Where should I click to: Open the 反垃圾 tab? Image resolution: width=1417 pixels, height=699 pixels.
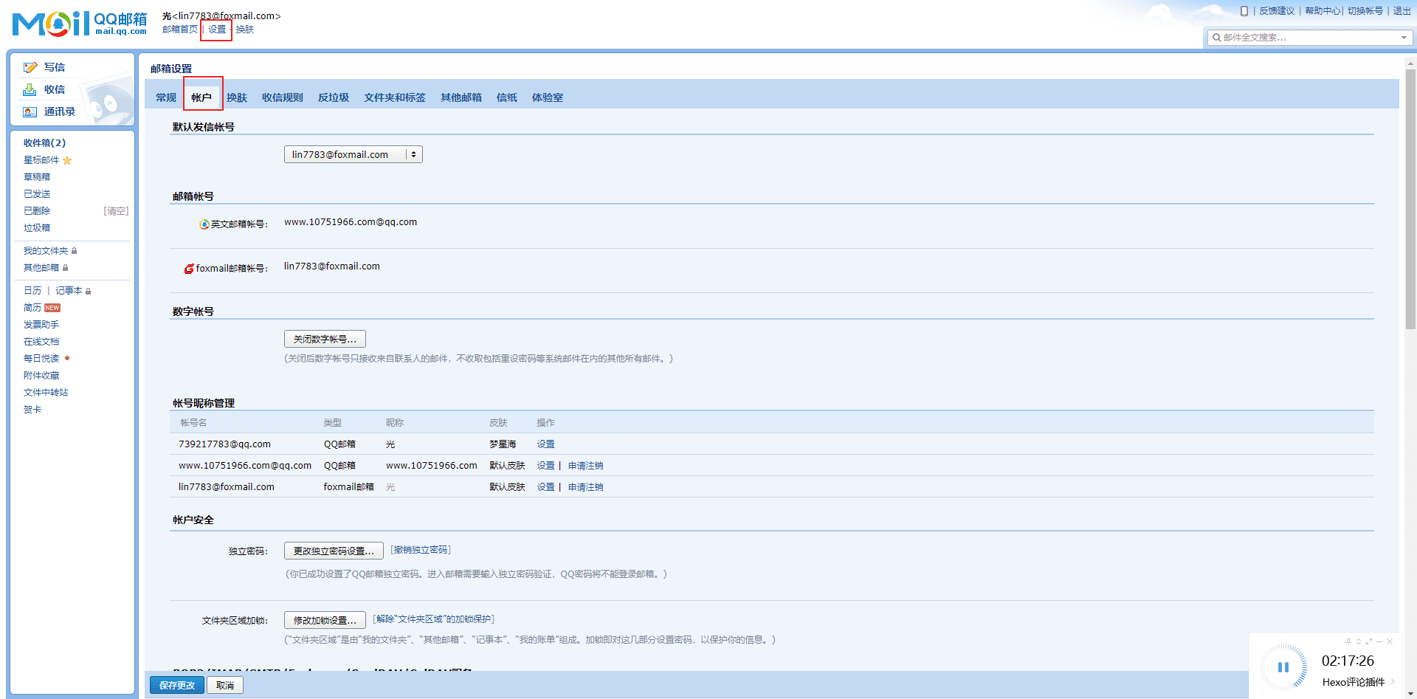point(334,97)
